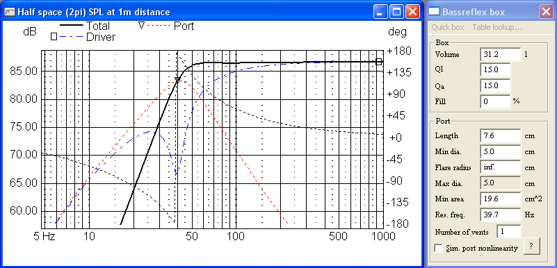Select the Number of vents field
Screen dimensions: 557x268
point(509,232)
